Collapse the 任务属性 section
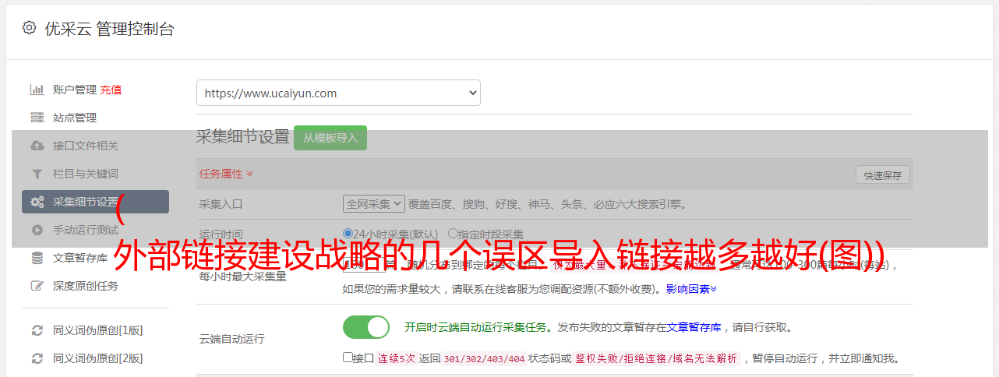The height and width of the screenshot is (377, 999). [x=226, y=174]
